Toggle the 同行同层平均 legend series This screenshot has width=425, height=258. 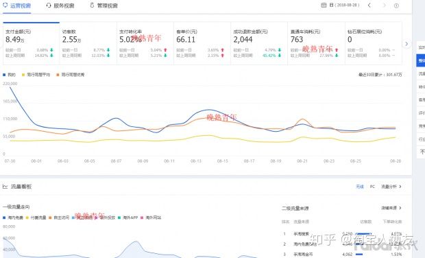(x=36, y=75)
